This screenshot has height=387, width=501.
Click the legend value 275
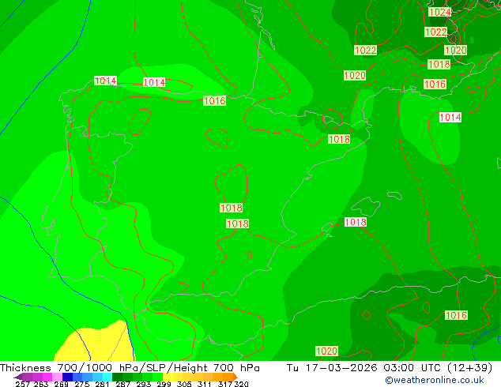(82, 384)
